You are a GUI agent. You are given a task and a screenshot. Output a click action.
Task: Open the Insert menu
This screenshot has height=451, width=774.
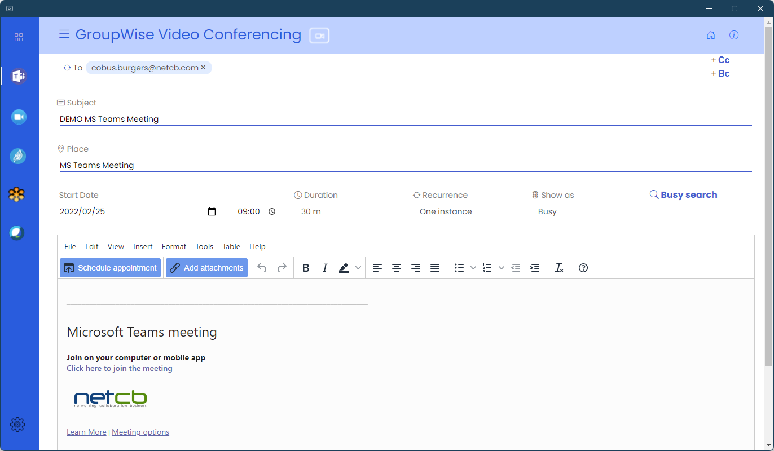click(143, 246)
